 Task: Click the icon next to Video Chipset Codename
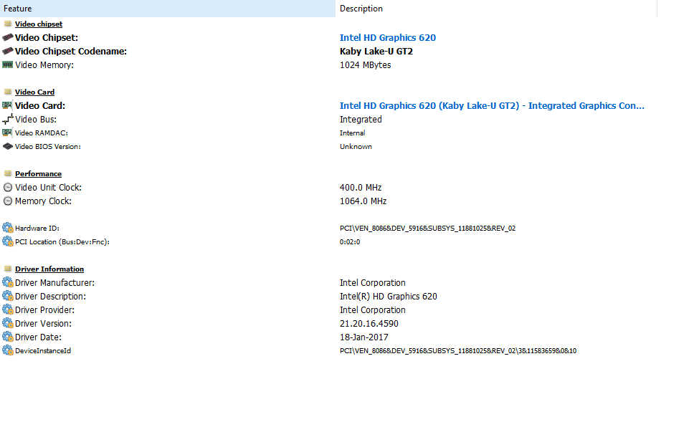click(7, 52)
